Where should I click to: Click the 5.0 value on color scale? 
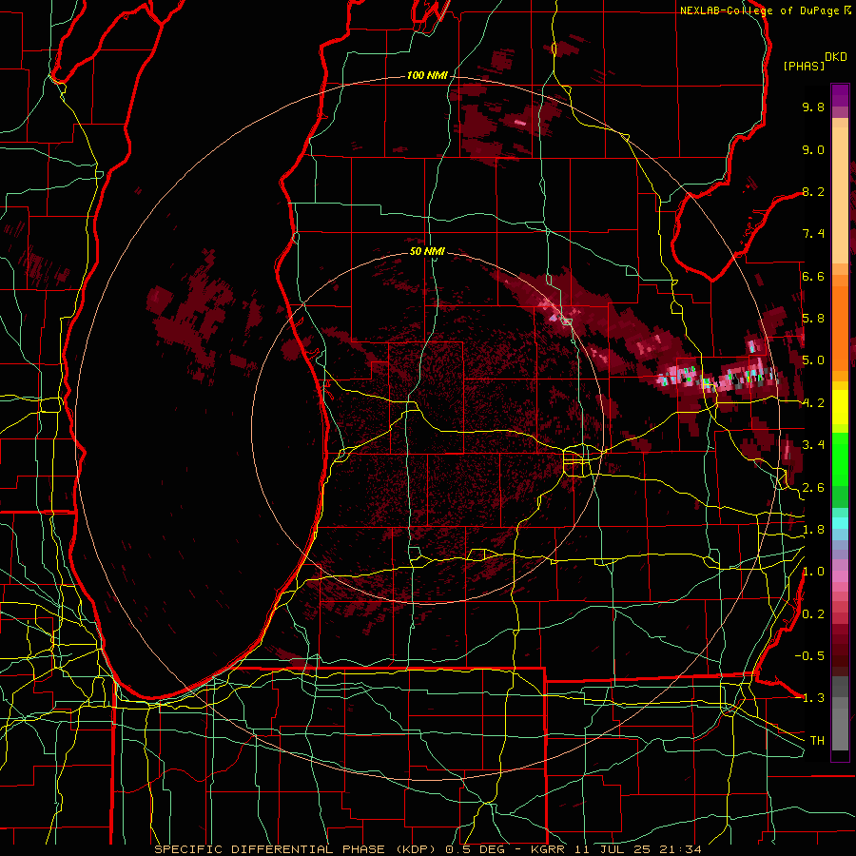813,360
